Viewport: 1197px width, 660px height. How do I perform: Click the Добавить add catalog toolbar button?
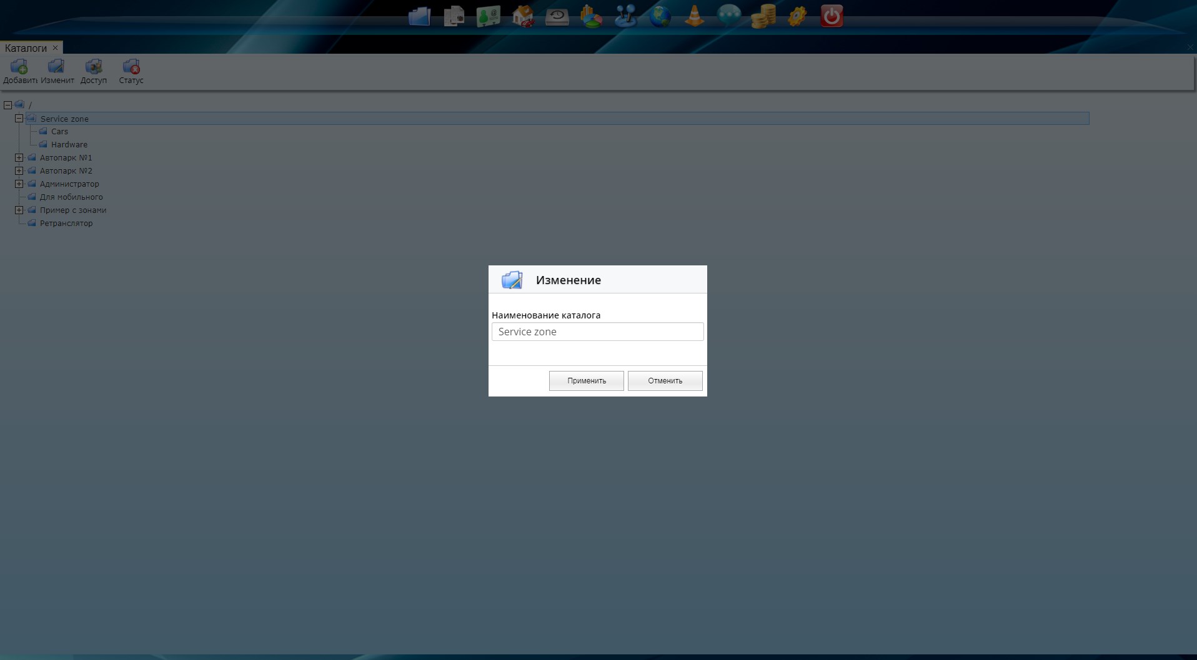coord(19,71)
